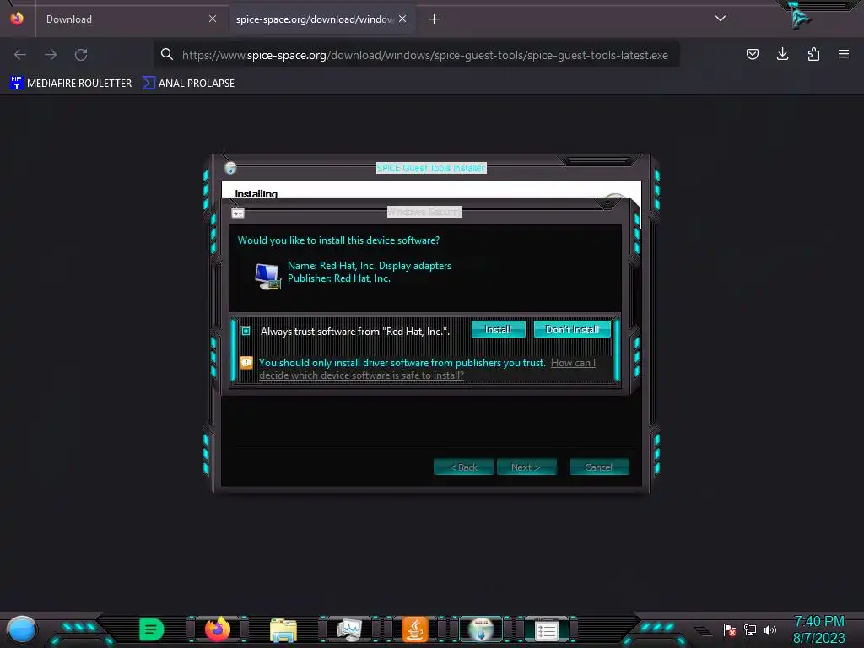The width and height of the screenshot is (864, 648).
Task: Open the green chat app on taskbar
Action: pyautogui.click(x=152, y=629)
